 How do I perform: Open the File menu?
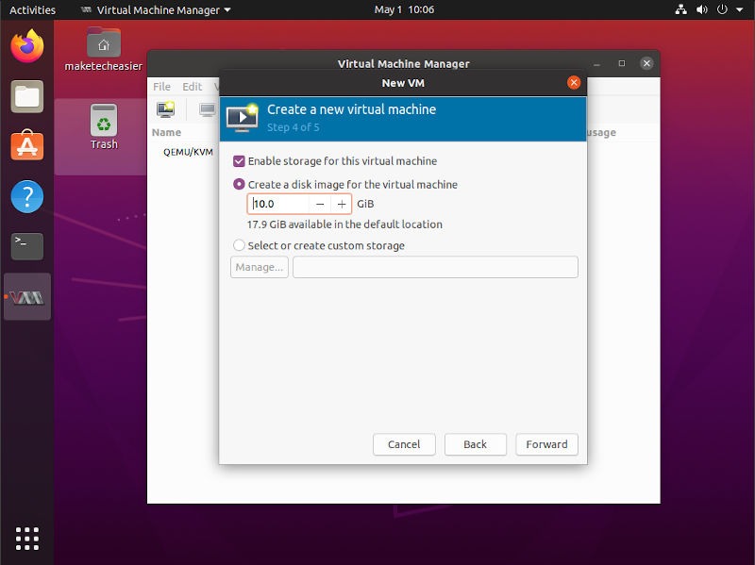point(161,86)
